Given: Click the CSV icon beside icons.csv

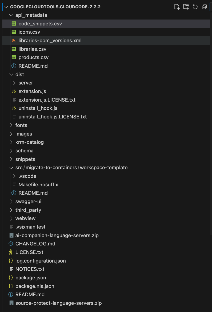Looking at the screenshot, I should tap(14, 32).
